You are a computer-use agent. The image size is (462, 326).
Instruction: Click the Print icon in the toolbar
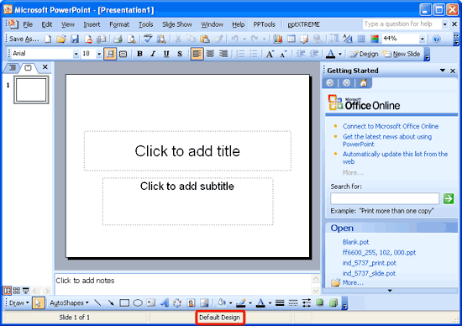tap(118, 39)
